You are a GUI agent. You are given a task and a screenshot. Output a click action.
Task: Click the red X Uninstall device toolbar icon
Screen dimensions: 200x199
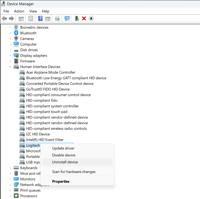[84, 18]
